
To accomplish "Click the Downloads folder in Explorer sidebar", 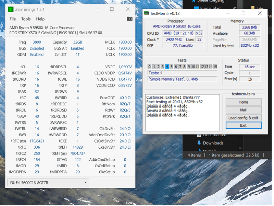I will click(213, 143).
